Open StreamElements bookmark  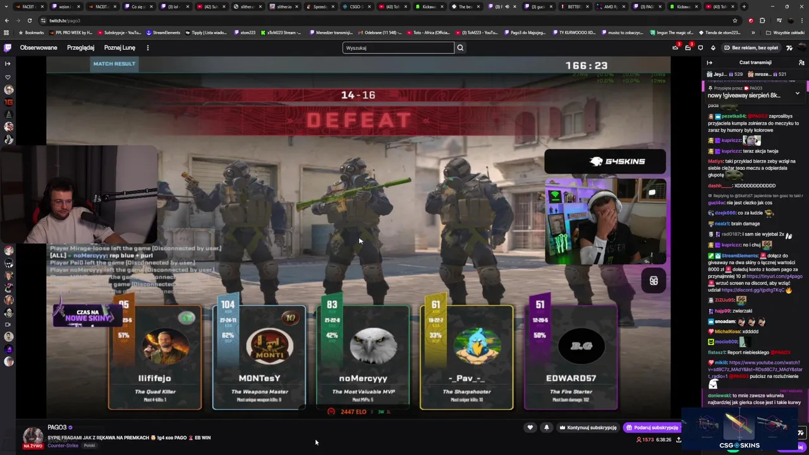click(x=163, y=32)
